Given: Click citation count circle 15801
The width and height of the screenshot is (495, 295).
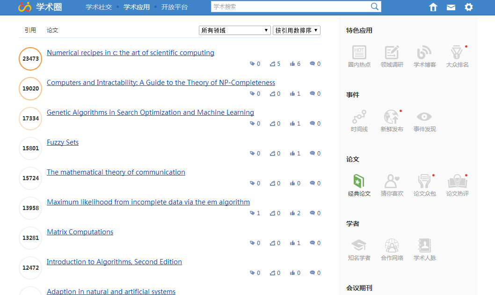Looking at the screenshot, I should pyautogui.click(x=30, y=148).
